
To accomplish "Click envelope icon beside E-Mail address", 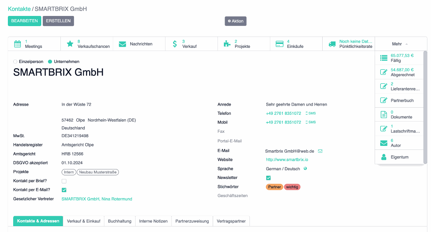I will pos(320,151).
